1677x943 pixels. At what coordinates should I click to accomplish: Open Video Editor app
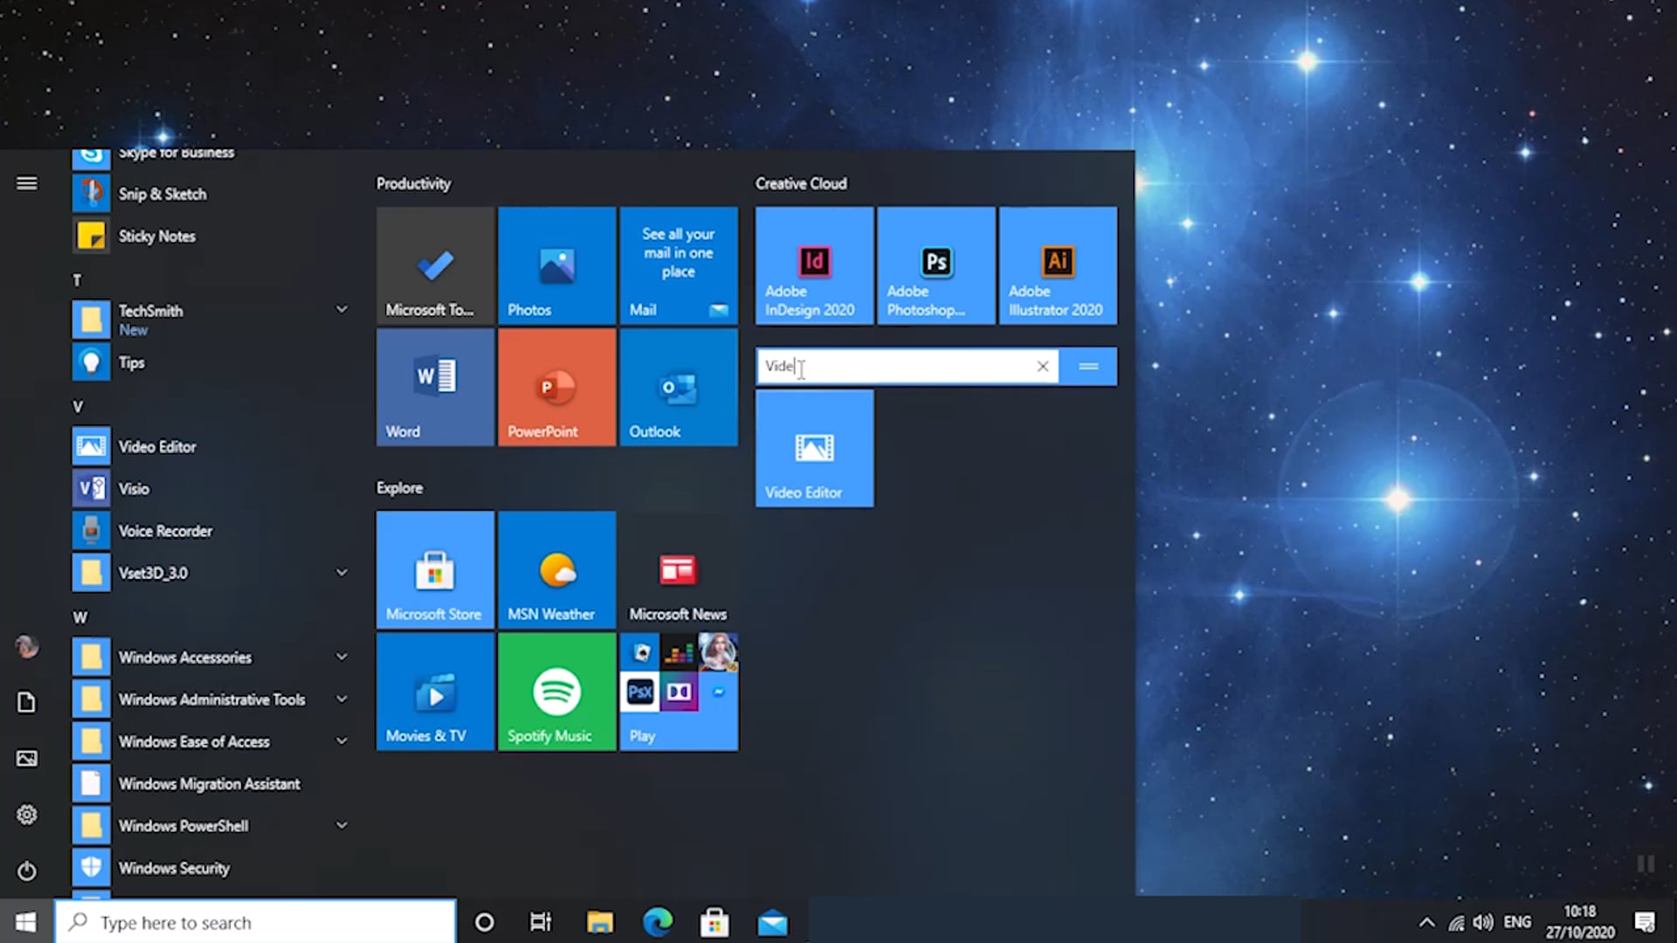click(x=813, y=449)
